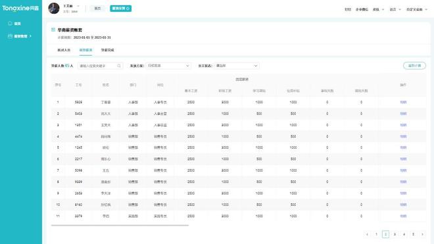This screenshot has width=434, height=244.
Task: Go to next page arrow
Action: coord(422,234)
